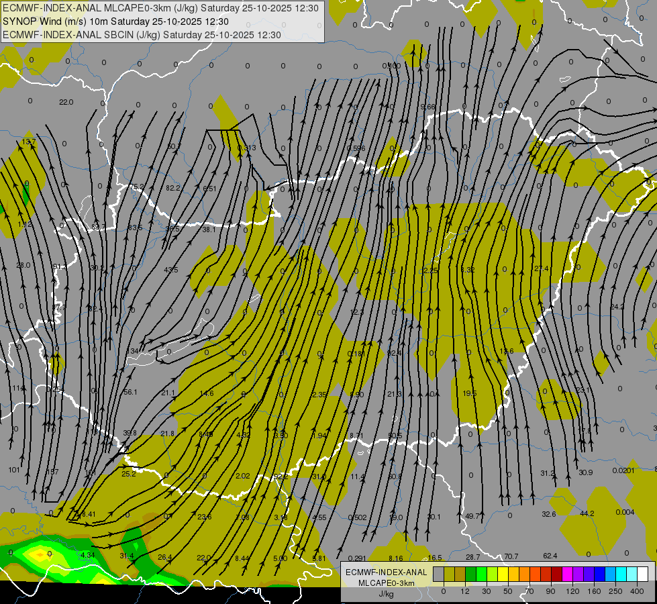Click the legend label 'MLCAPE0-3km'
Screen dimensions: 657x604
coord(387,583)
